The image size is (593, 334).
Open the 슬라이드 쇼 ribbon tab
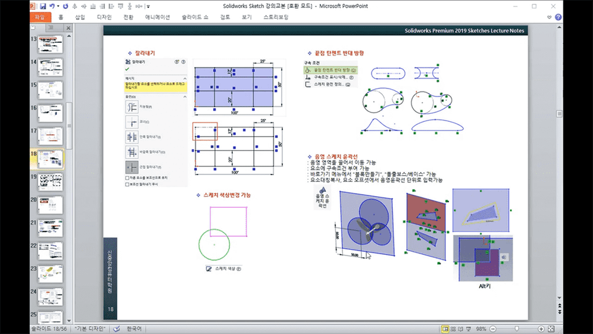(195, 17)
